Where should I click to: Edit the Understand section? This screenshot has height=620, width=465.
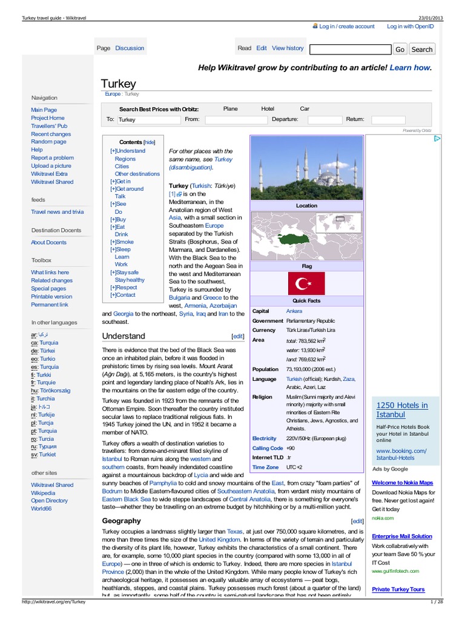tap(237, 337)
